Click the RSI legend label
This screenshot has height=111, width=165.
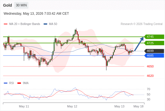click(x=11, y=83)
